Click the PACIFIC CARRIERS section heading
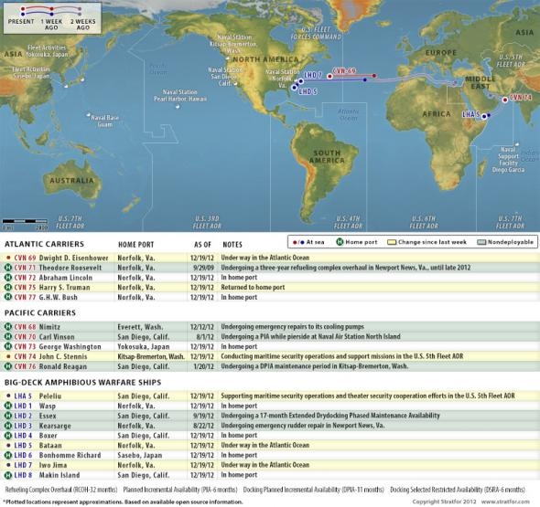This screenshot has height=507, width=540. 40,312
